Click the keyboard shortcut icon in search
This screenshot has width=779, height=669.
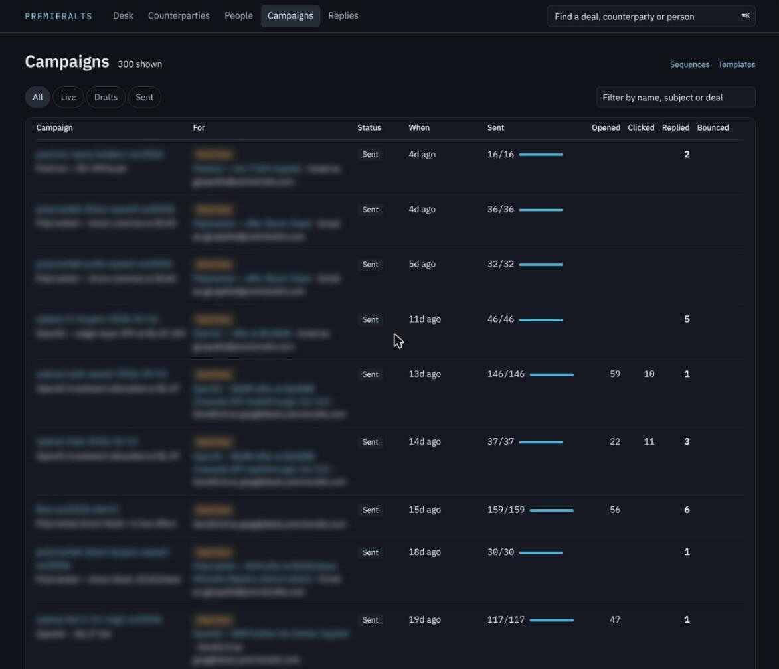(745, 16)
